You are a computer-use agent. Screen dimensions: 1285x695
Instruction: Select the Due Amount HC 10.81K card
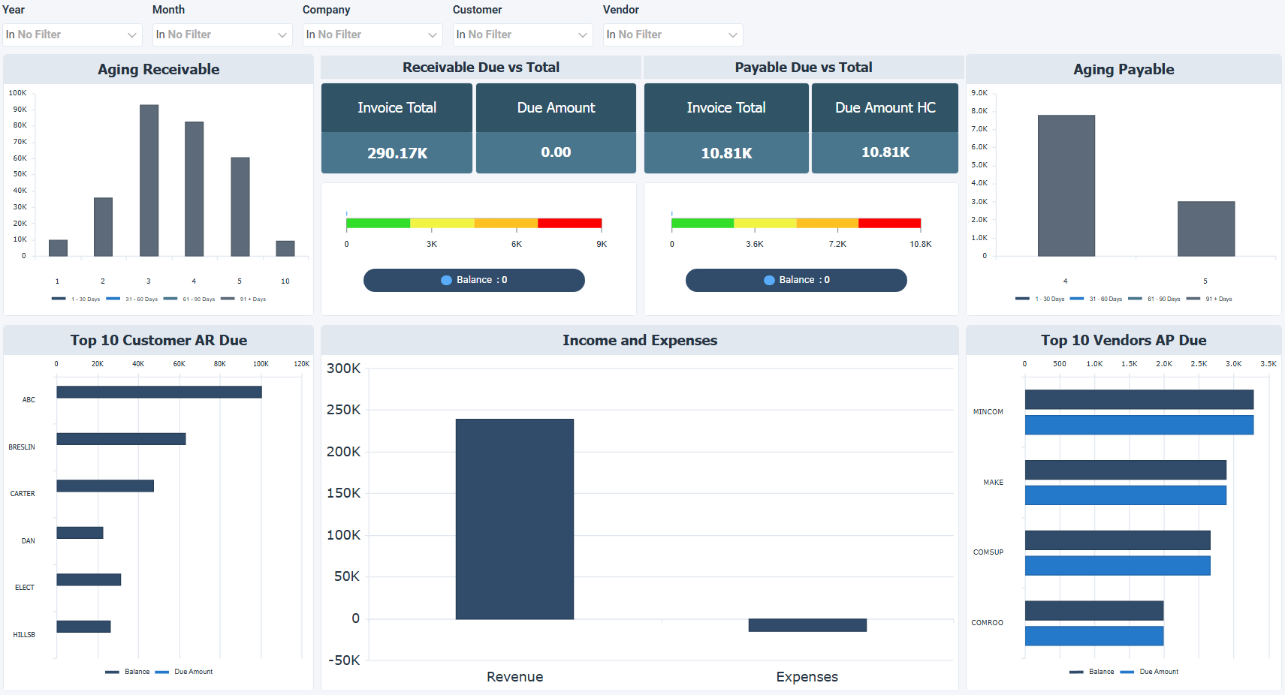885,128
